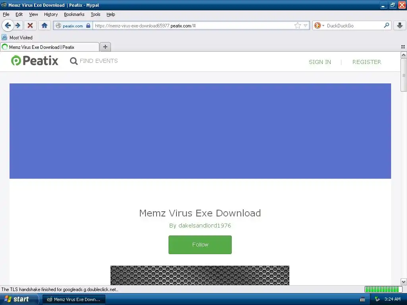Open the URL history dropdown arrow
The width and height of the screenshot is (407, 305).
(x=306, y=25)
